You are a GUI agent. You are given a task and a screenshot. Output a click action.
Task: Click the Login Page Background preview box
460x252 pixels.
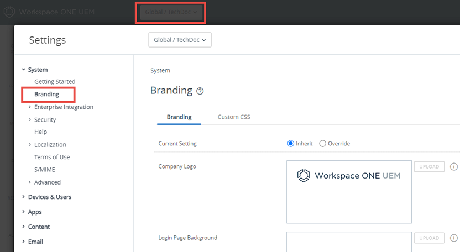(x=349, y=242)
